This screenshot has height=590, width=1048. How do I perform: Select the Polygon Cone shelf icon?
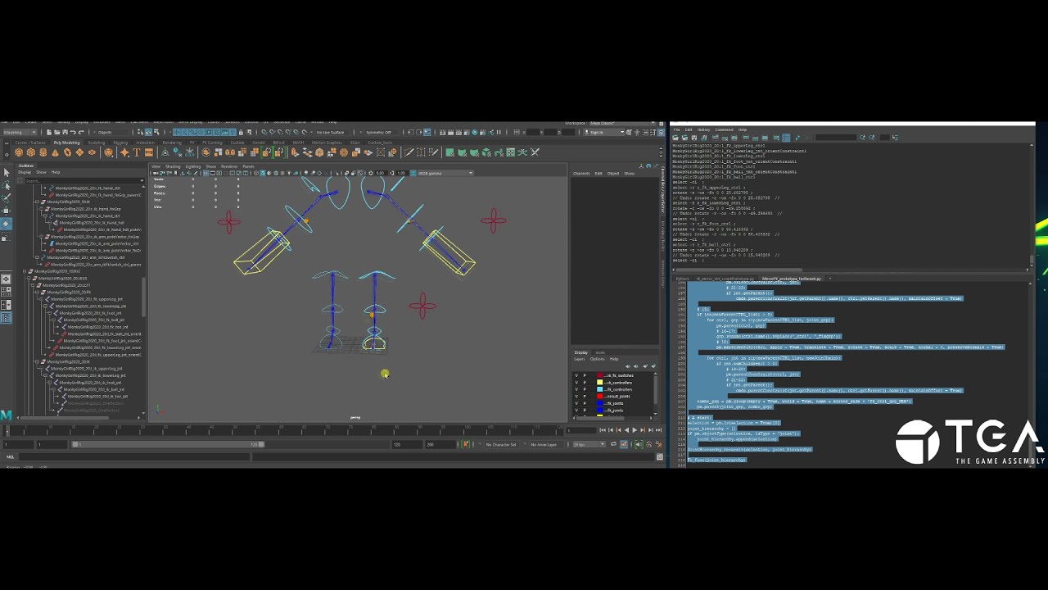point(55,152)
